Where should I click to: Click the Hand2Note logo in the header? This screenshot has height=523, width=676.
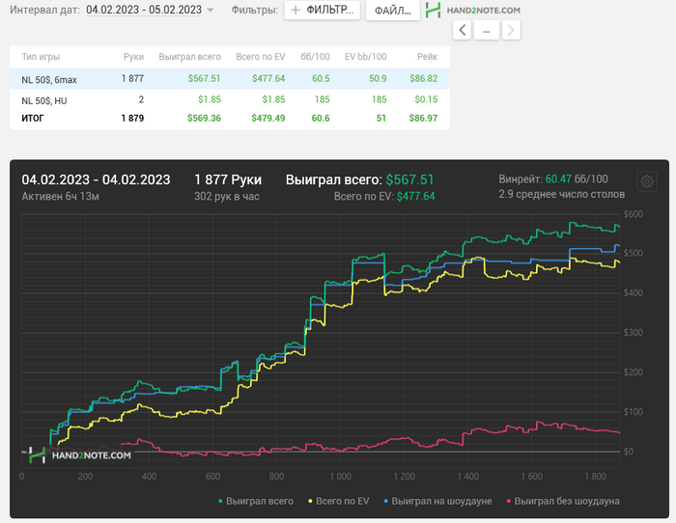click(x=473, y=10)
